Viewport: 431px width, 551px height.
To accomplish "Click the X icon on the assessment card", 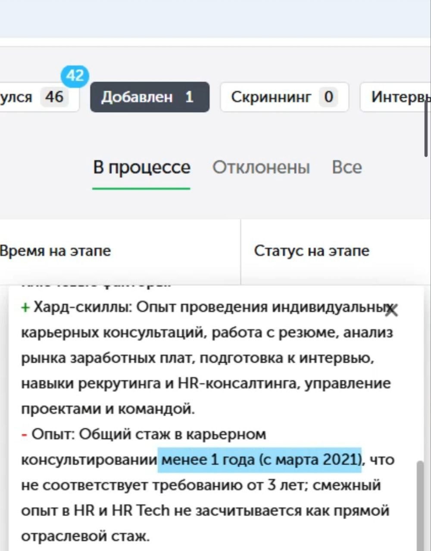I will (391, 310).
